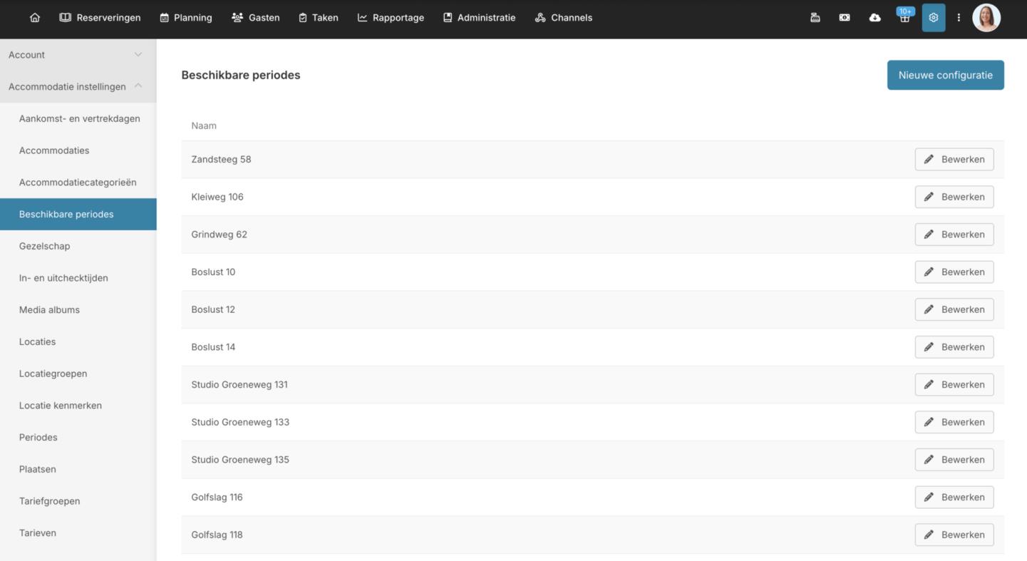Screen dimensions: 1027x561
Task: Open the three-dot more menu
Action: pos(959,18)
